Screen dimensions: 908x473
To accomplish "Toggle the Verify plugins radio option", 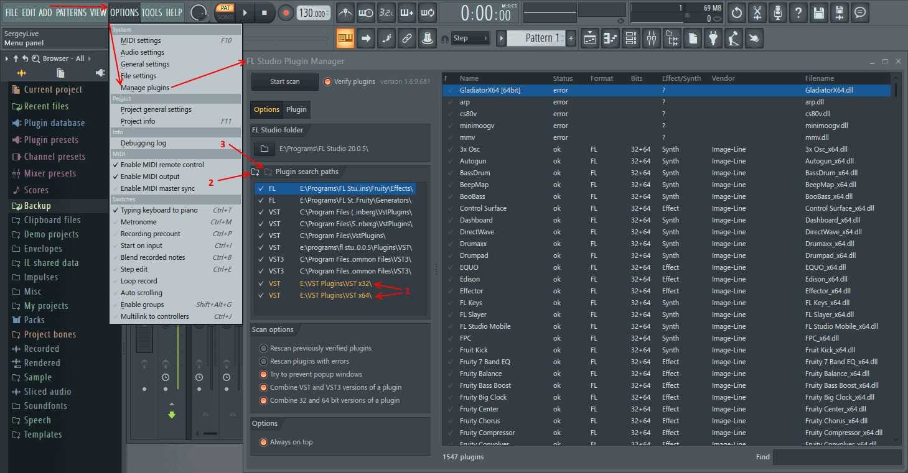I will point(327,81).
